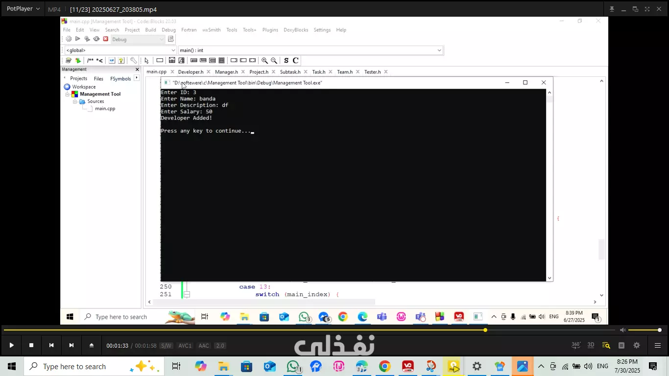This screenshot has height=376, width=669.
Task: Open the Build menu
Action: click(x=150, y=30)
